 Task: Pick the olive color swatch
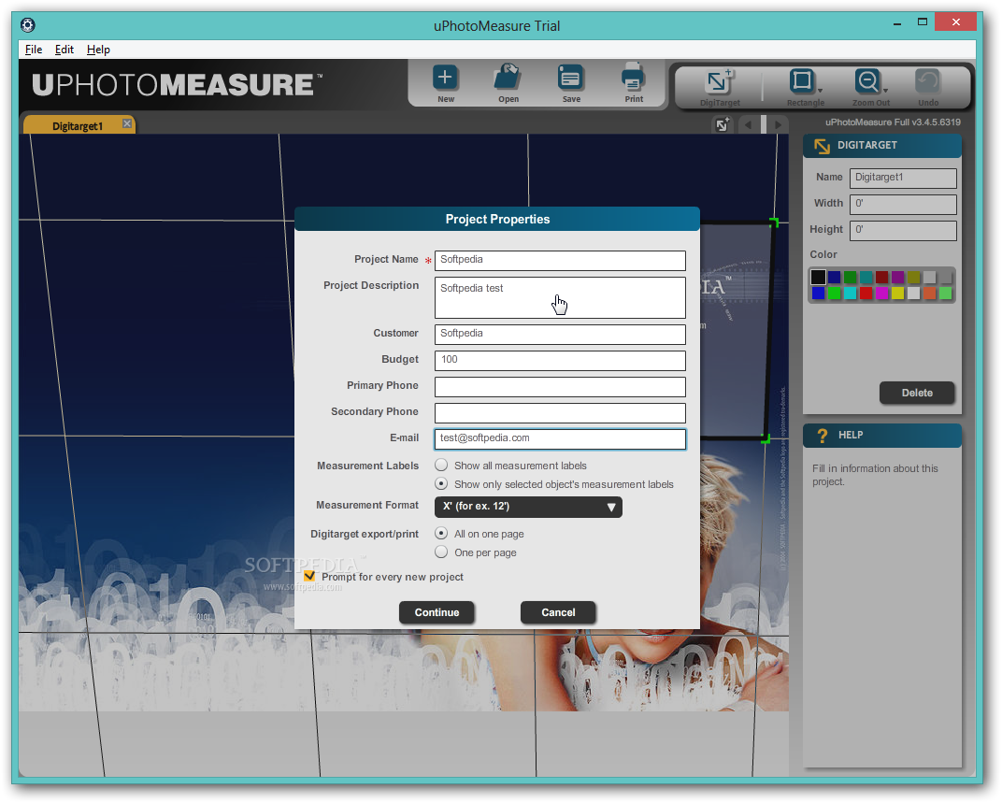coord(914,277)
